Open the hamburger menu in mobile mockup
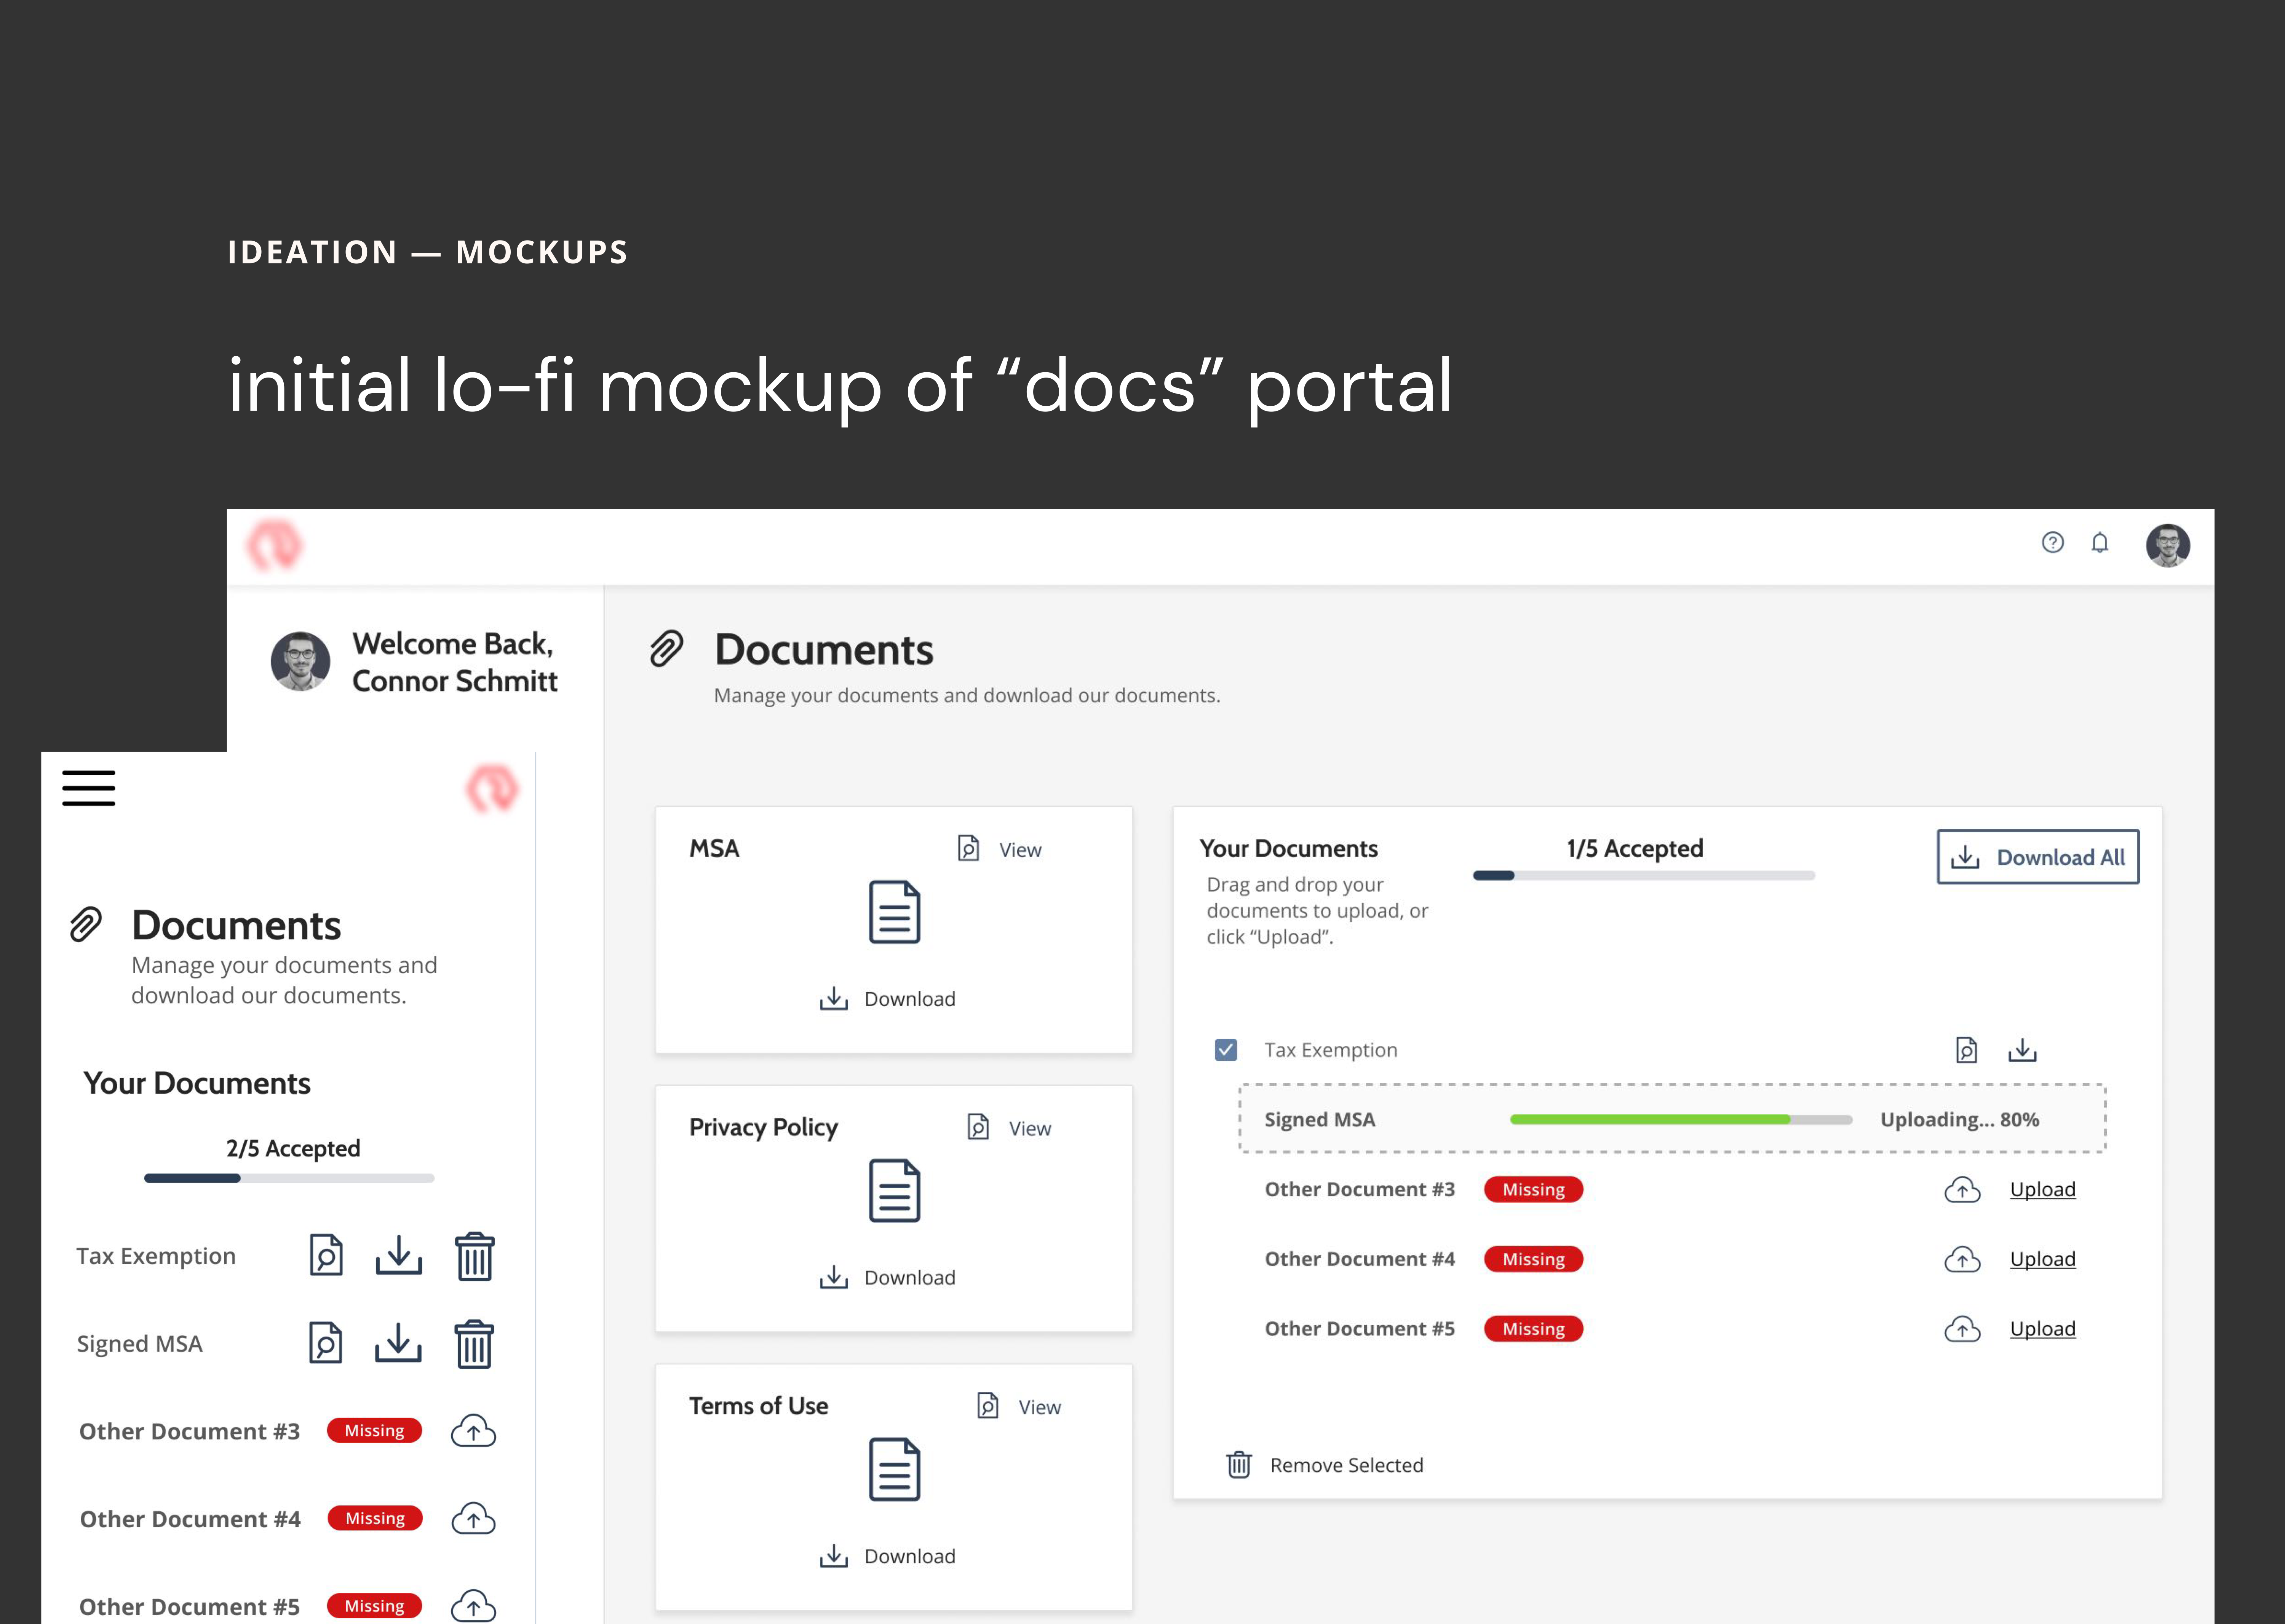This screenshot has width=2285, height=1624. (x=89, y=788)
